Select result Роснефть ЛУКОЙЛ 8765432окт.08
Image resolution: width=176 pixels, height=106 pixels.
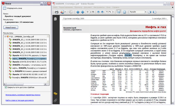click(29, 77)
